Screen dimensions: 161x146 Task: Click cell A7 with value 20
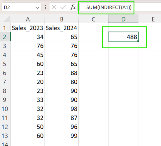(28, 82)
